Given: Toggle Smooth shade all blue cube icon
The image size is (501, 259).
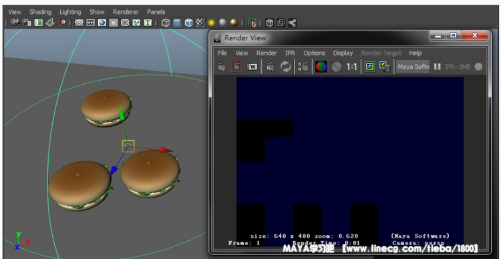Looking at the screenshot, I should (177, 23).
